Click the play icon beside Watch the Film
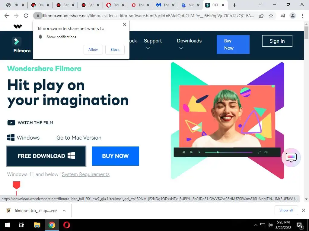 [11, 123]
